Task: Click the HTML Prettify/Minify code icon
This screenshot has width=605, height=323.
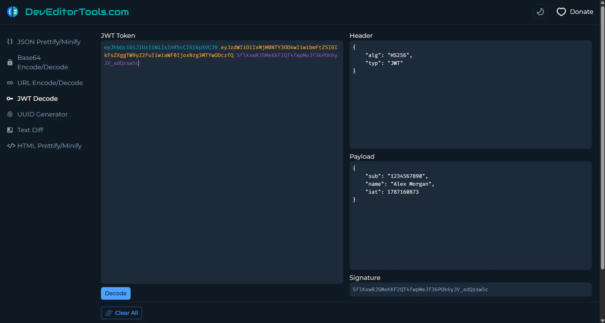Action: tap(11, 146)
